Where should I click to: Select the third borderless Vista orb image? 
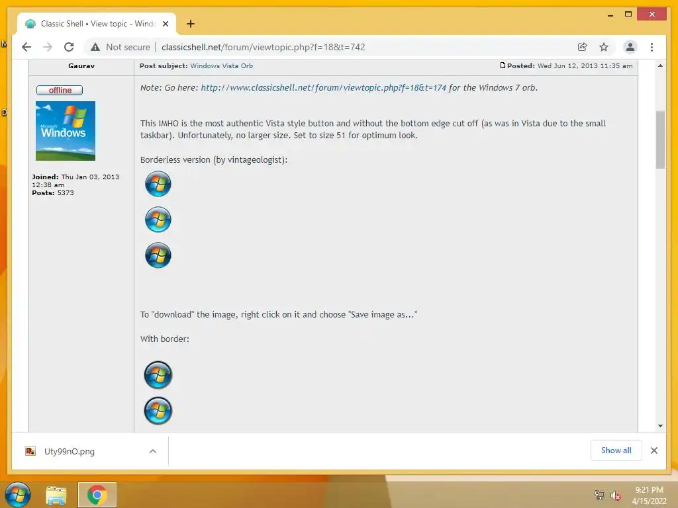(158, 255)
